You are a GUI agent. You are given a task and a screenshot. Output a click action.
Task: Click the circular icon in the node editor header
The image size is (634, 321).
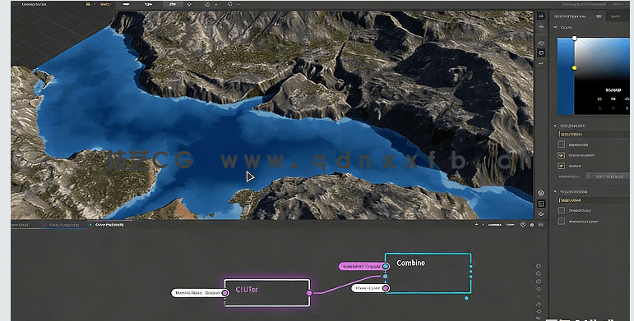(x=523, y=224)
